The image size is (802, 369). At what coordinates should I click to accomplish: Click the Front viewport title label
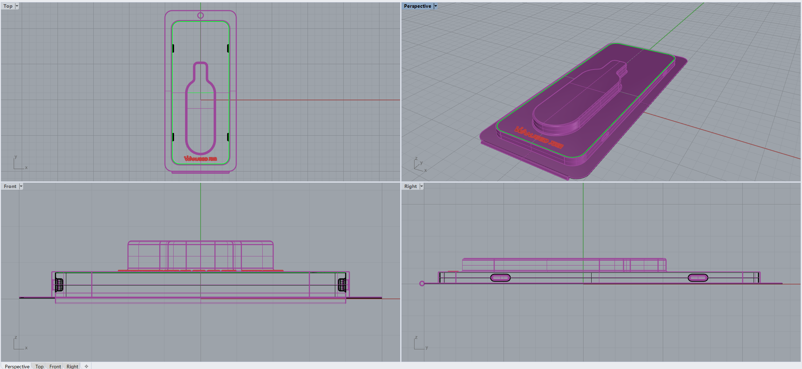point(10,186)
